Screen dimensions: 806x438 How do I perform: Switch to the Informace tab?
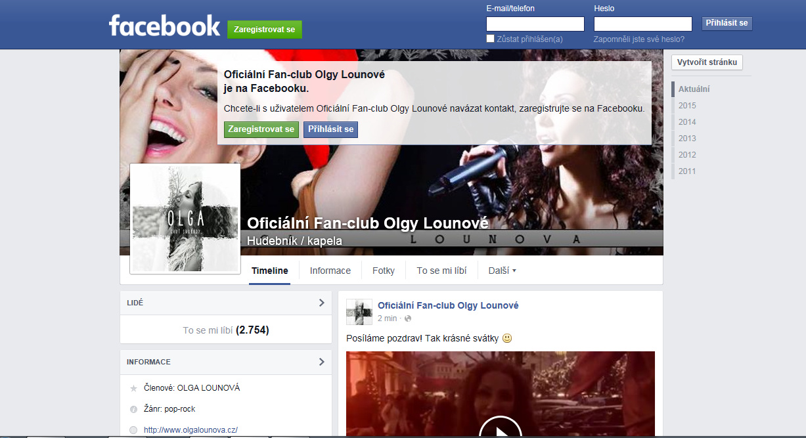[x=330, y=271]
